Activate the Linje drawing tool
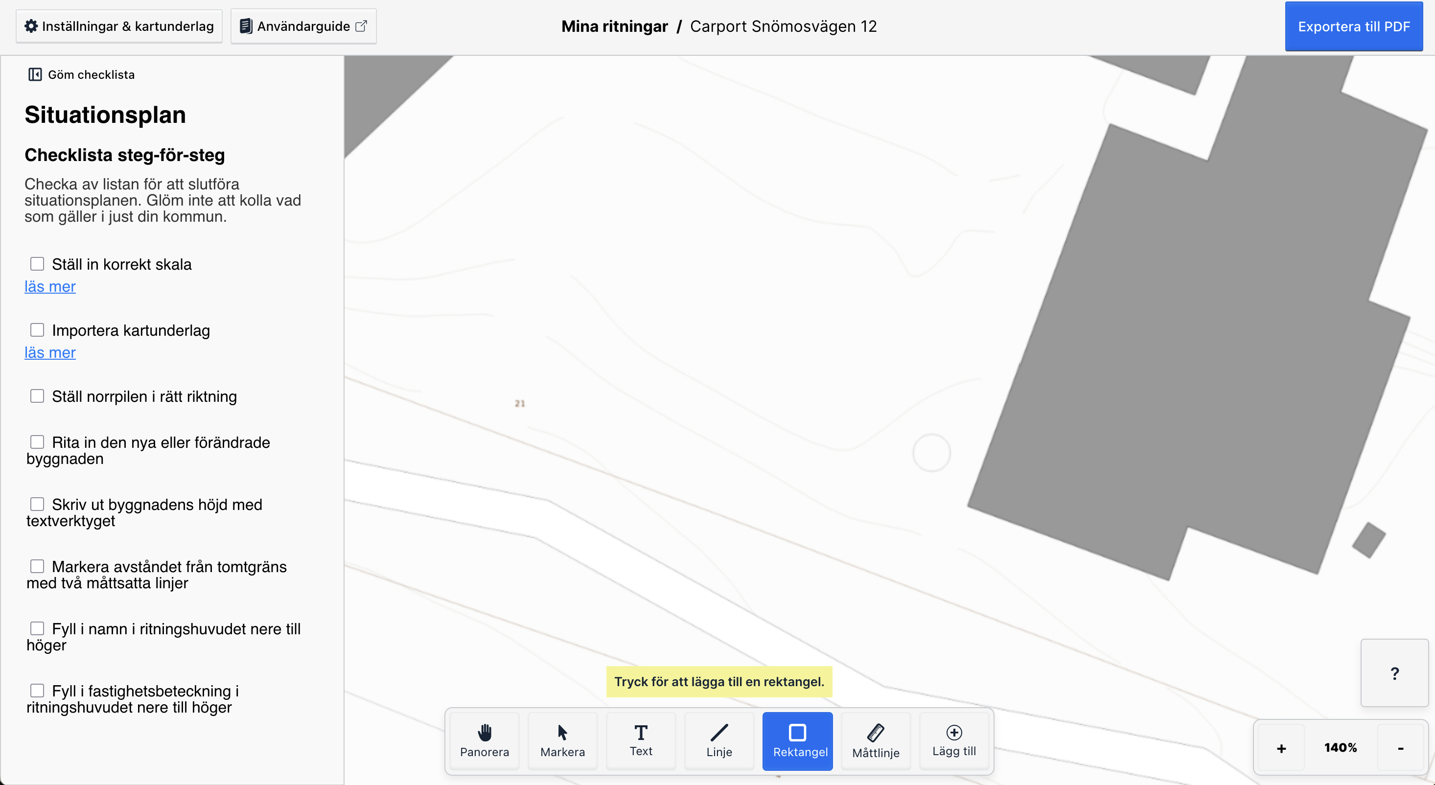Image resolution: width=1435 pixels, height=785 pixels. pyautogui.click(x=719, y=740)
